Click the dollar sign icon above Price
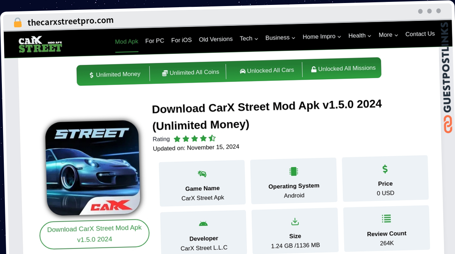This screenshot has height=254, width=455. click(x=385, y=169)
